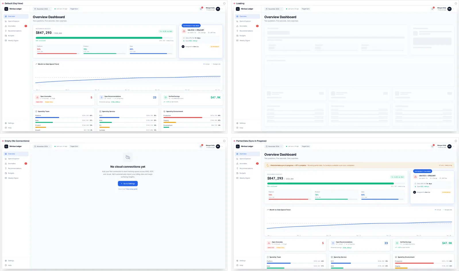Viewport: 459px width, 271px height.
Task: Expand user menu chevron in Empty frame
Action: (222, 146)
